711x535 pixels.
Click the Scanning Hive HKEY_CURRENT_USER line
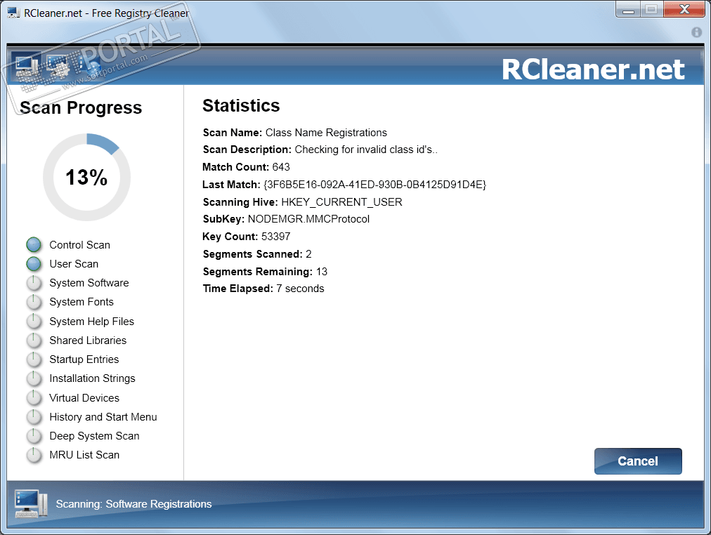(x=302, y=202)
